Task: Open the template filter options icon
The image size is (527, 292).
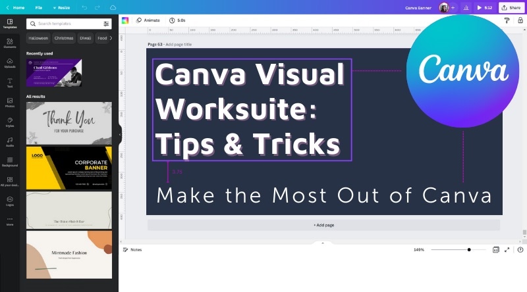Action: click(x=106, y=24)
